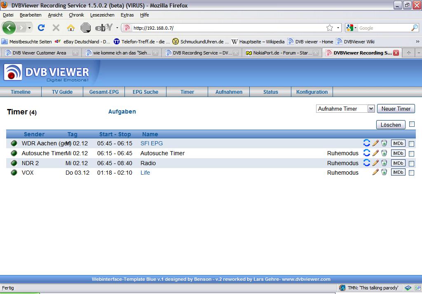
Task: Edit the NDR 2 Radio timer with pencil icon
Action: [x=375, y=163]
